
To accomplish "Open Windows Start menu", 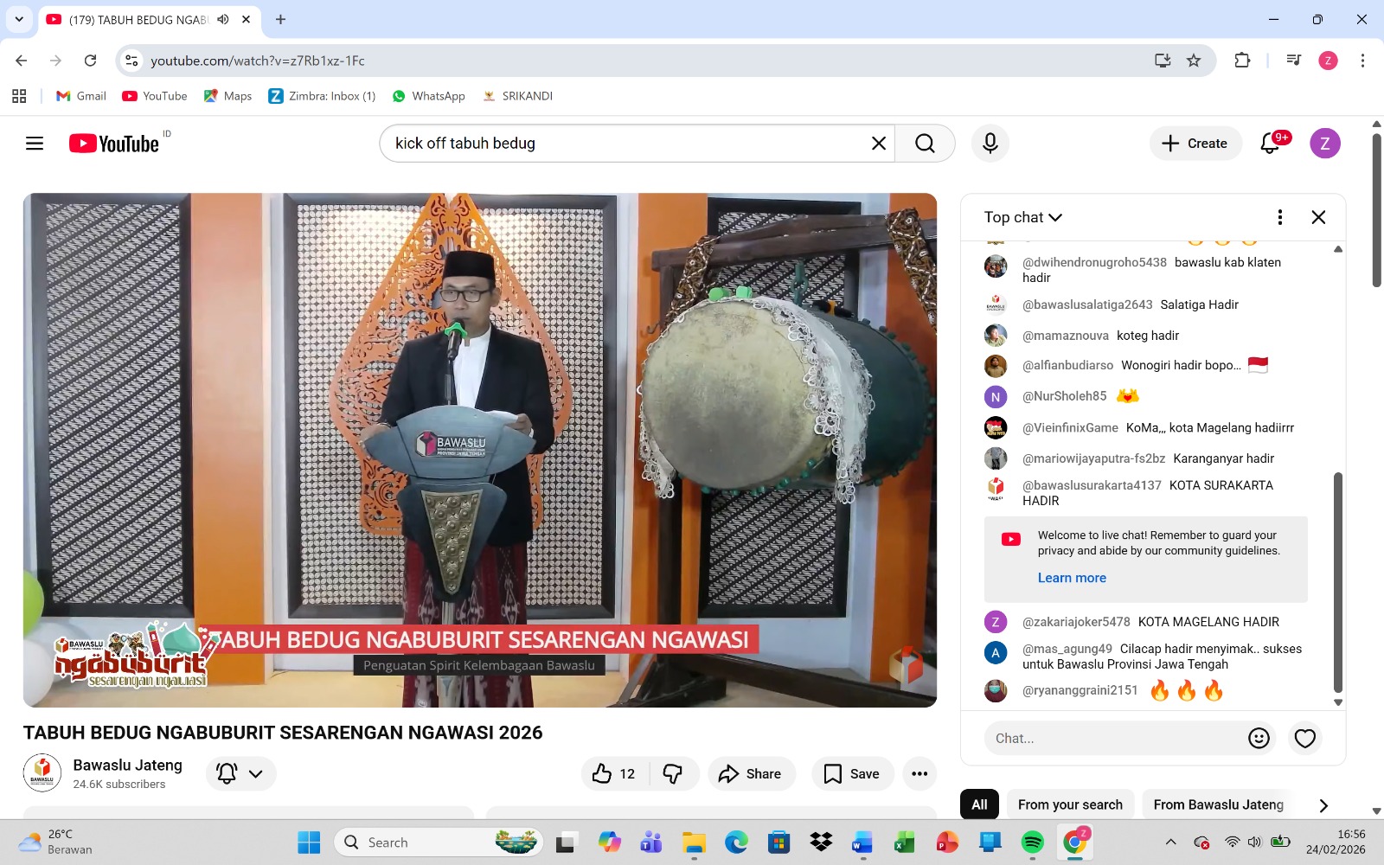I will coord(309,842).
